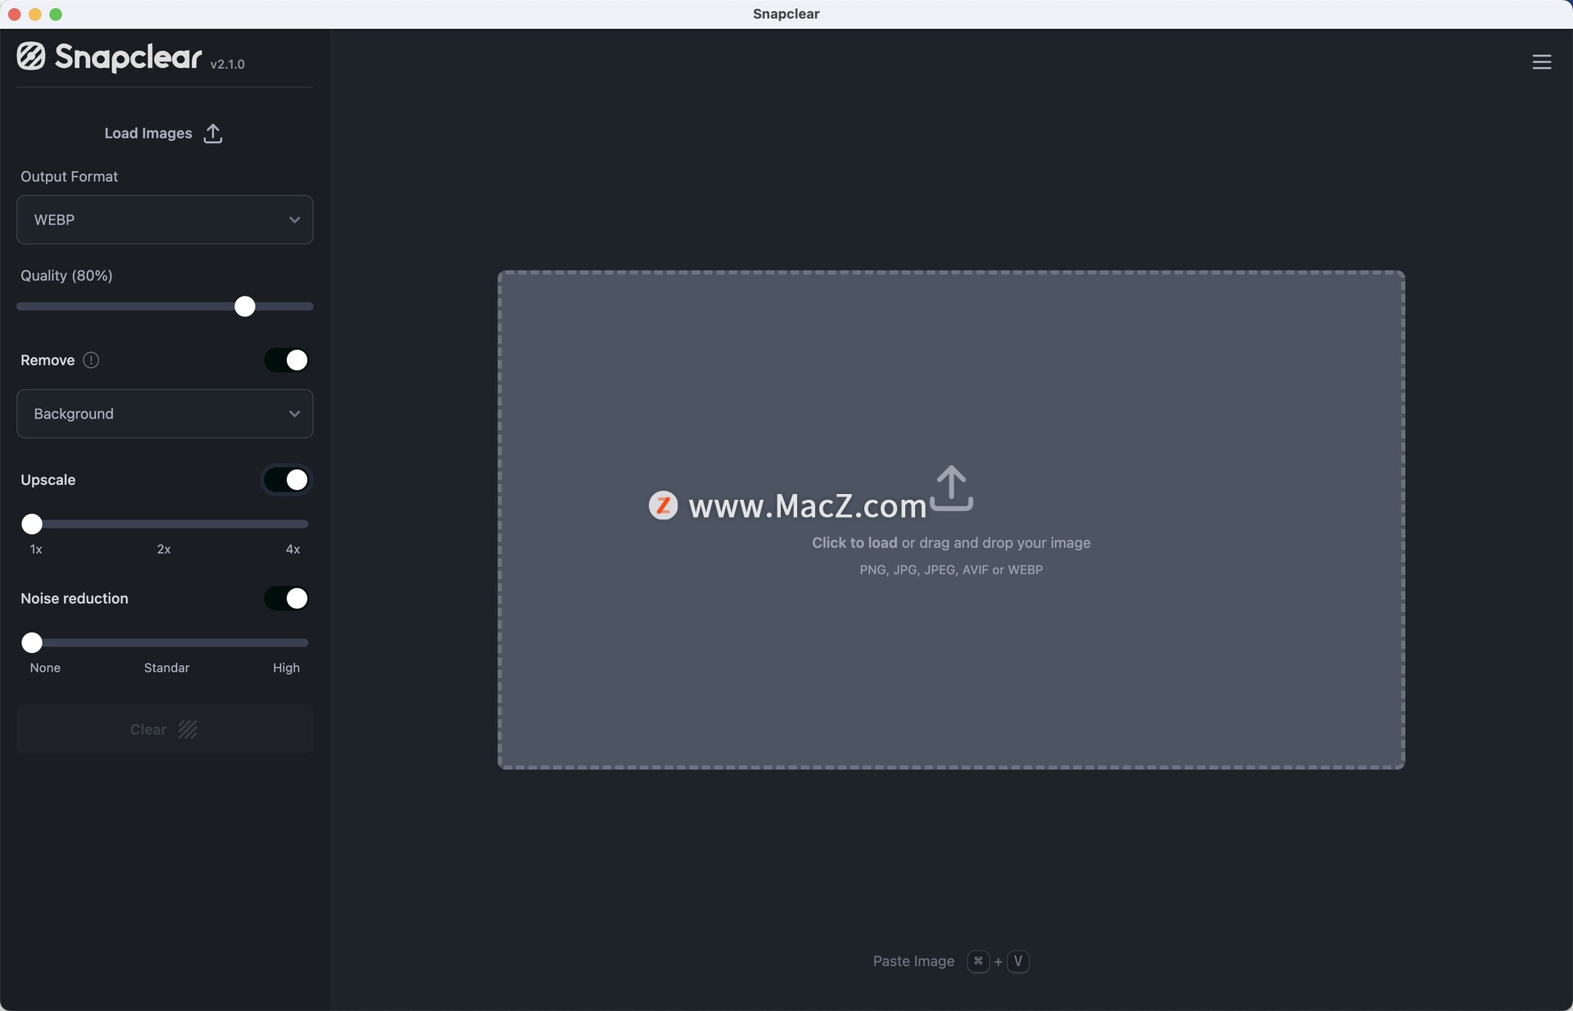Click the 1x upscale label

click(36, 550)
